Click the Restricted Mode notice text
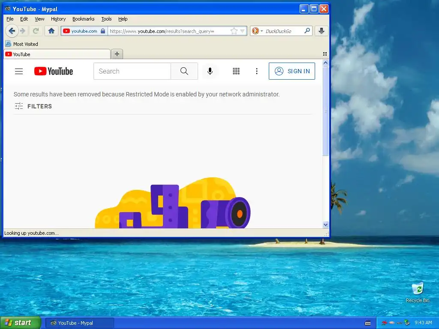The height and width of the screenshot is (329, 439). [x=147, y=94]
